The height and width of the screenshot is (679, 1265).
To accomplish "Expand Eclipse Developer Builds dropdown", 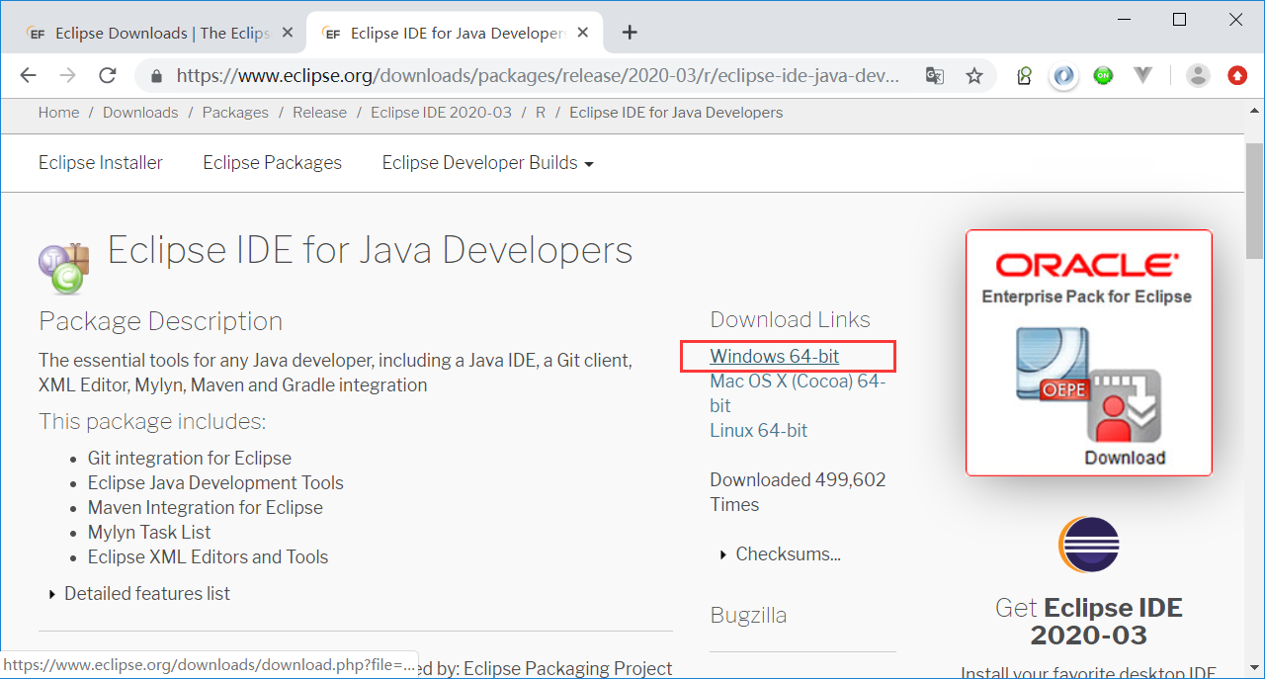I will coord(487,163).
